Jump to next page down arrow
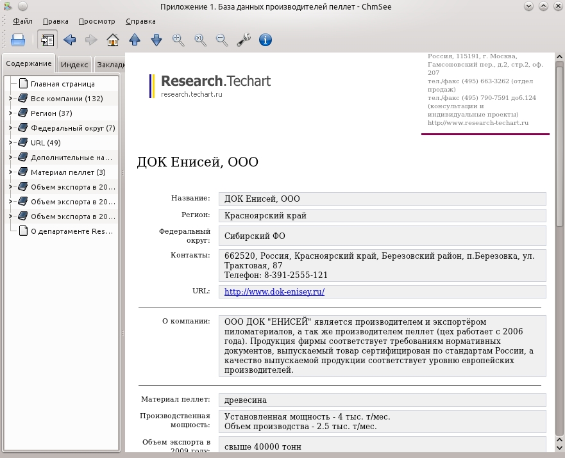565x458 pixels. click(156, 40)
